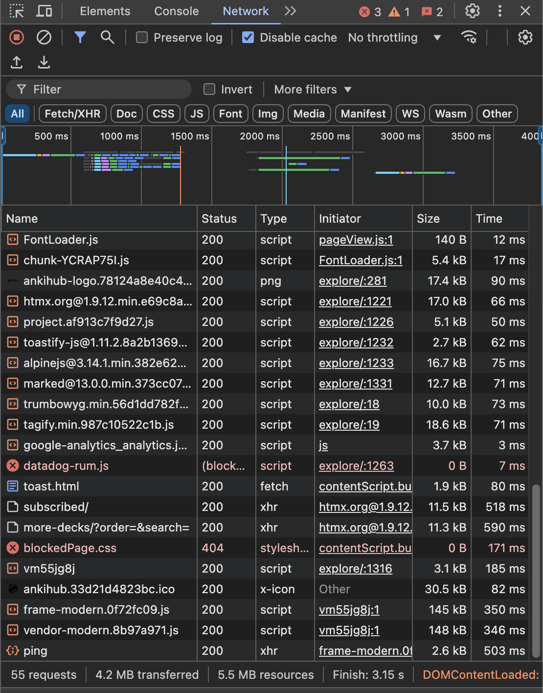
Task: Click the import HAR upload icon
Action: coord(17,62)
